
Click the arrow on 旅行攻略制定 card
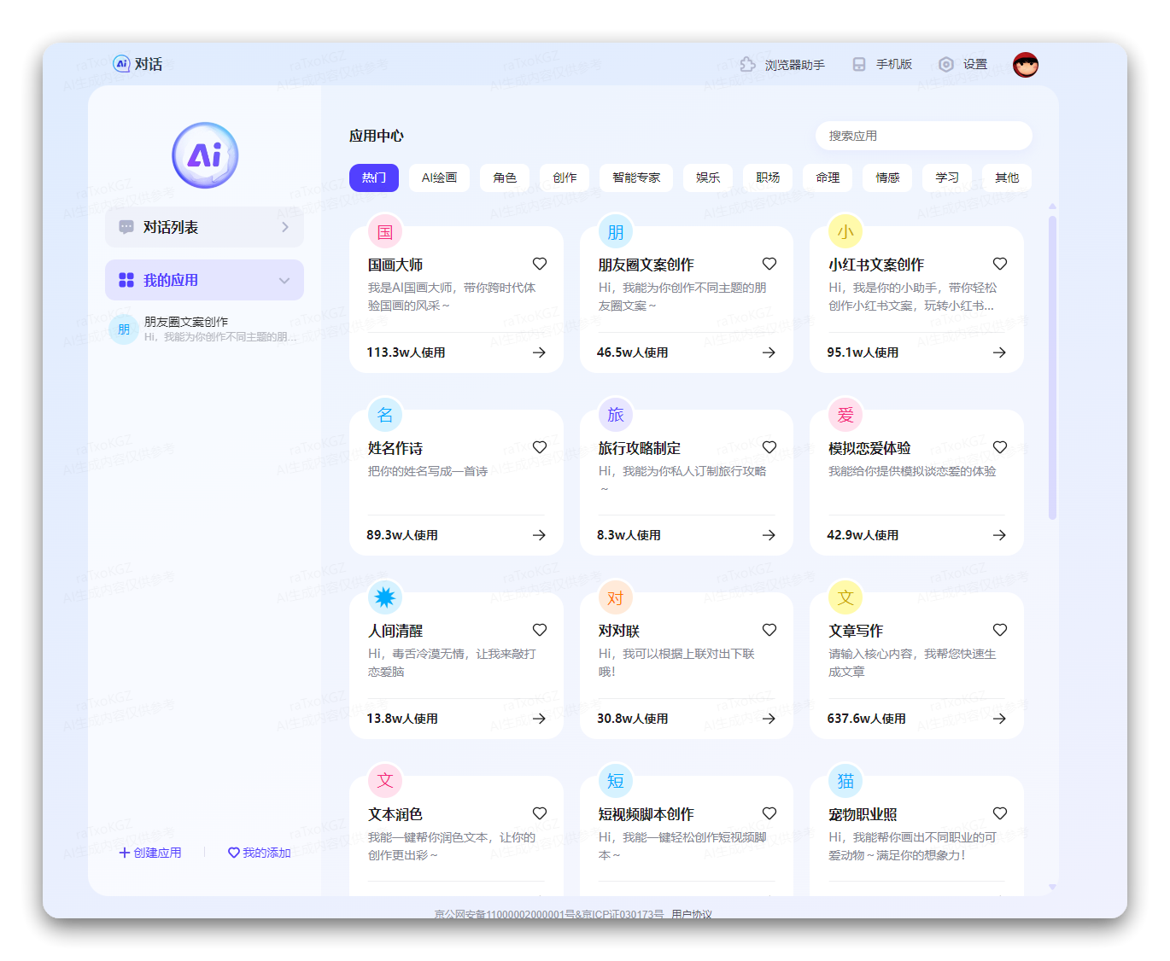point(769,535)
